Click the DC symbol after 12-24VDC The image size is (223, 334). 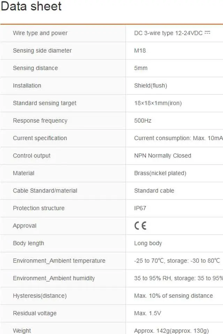point(207,33)
